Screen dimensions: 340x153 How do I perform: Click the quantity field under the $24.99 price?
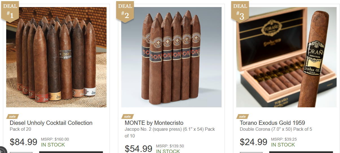point(251,152)
